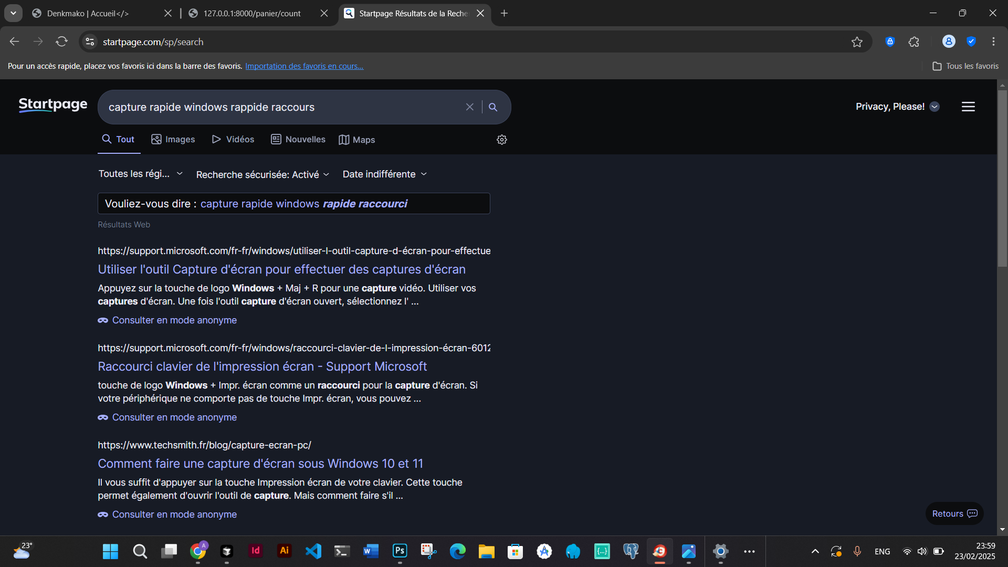1008x567 pixels.
Task: Click the page vertical scrollbar
Action: pos(1002,178)
